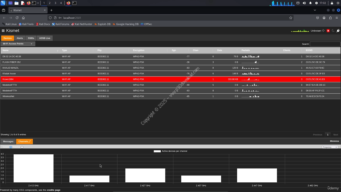Sort the table by the Chan column
The height and width of the screenshot is (192, 341).
pos(202,50)
